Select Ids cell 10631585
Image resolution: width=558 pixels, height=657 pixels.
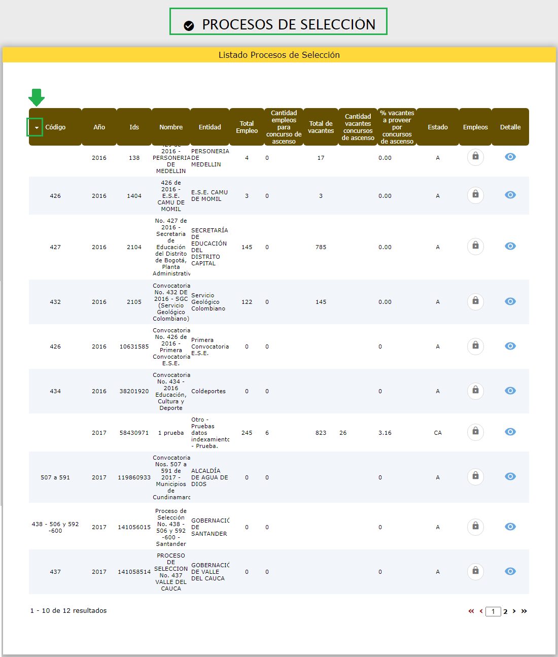coord(134,347)
